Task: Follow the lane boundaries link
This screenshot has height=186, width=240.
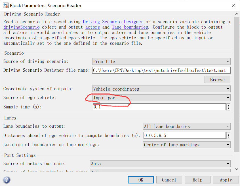Action: click(130, 27)
